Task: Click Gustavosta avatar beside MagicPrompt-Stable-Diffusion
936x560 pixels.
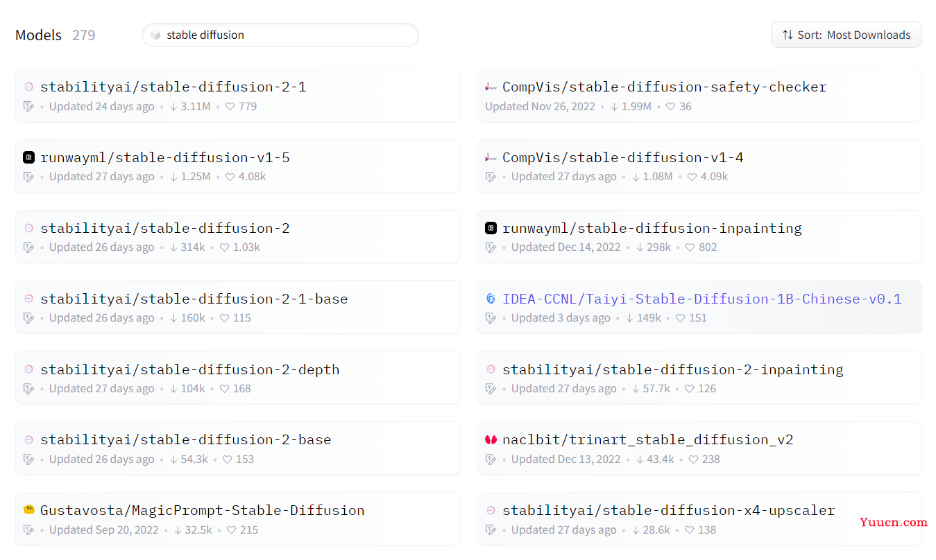Action: pyautogui.click(x=28, y=510)
